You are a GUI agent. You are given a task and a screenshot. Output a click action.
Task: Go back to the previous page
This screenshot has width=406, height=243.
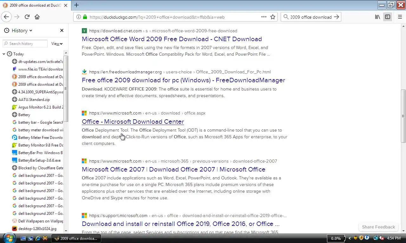click(x=6, y=17)
